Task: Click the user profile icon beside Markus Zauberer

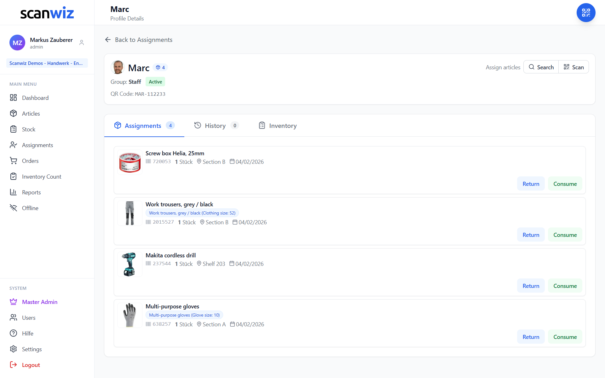Action: coord(82,43)
